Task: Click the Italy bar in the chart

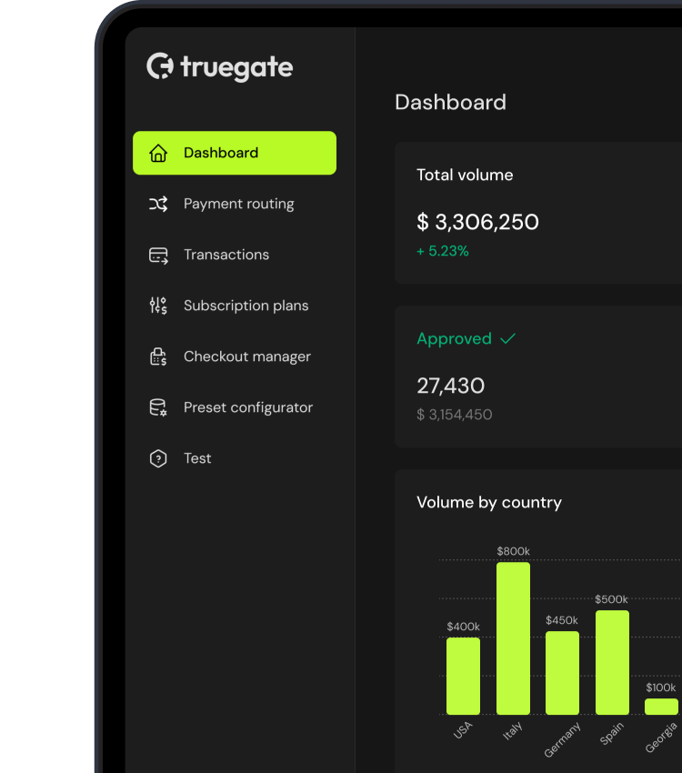Action: point(514,638)
